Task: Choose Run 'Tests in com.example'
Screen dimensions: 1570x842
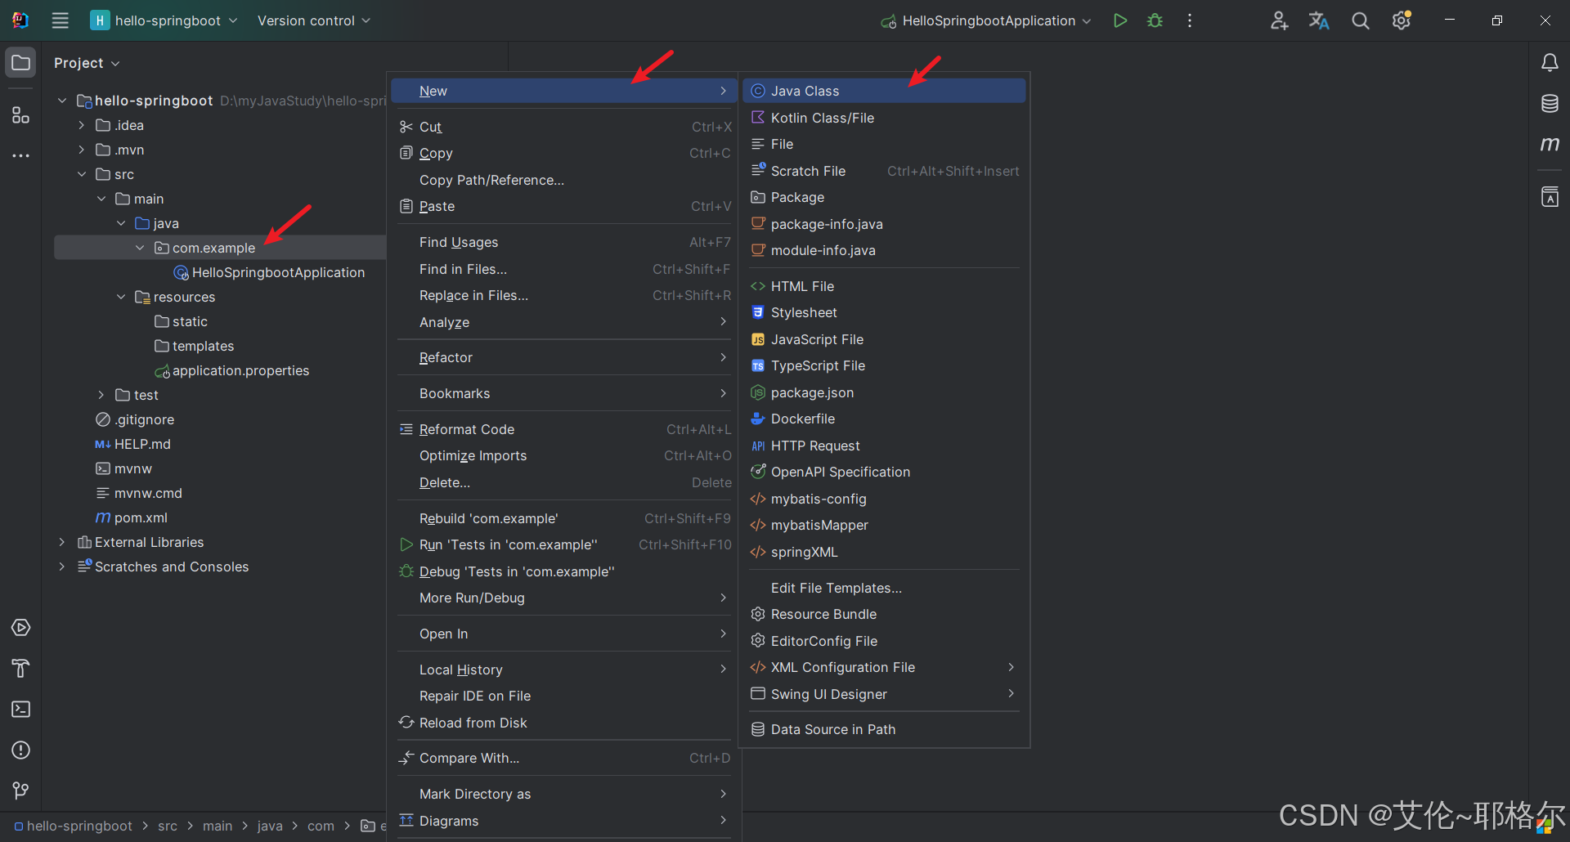Action: [x=563, y=544]
